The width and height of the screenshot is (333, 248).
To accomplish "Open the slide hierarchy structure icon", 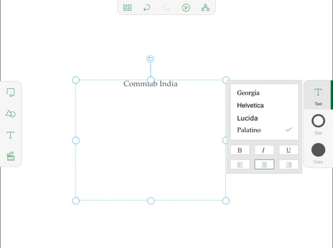I will (205, 8).
